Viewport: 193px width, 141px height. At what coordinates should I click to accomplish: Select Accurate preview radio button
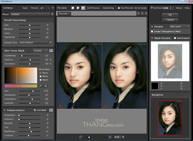point(136,8)
